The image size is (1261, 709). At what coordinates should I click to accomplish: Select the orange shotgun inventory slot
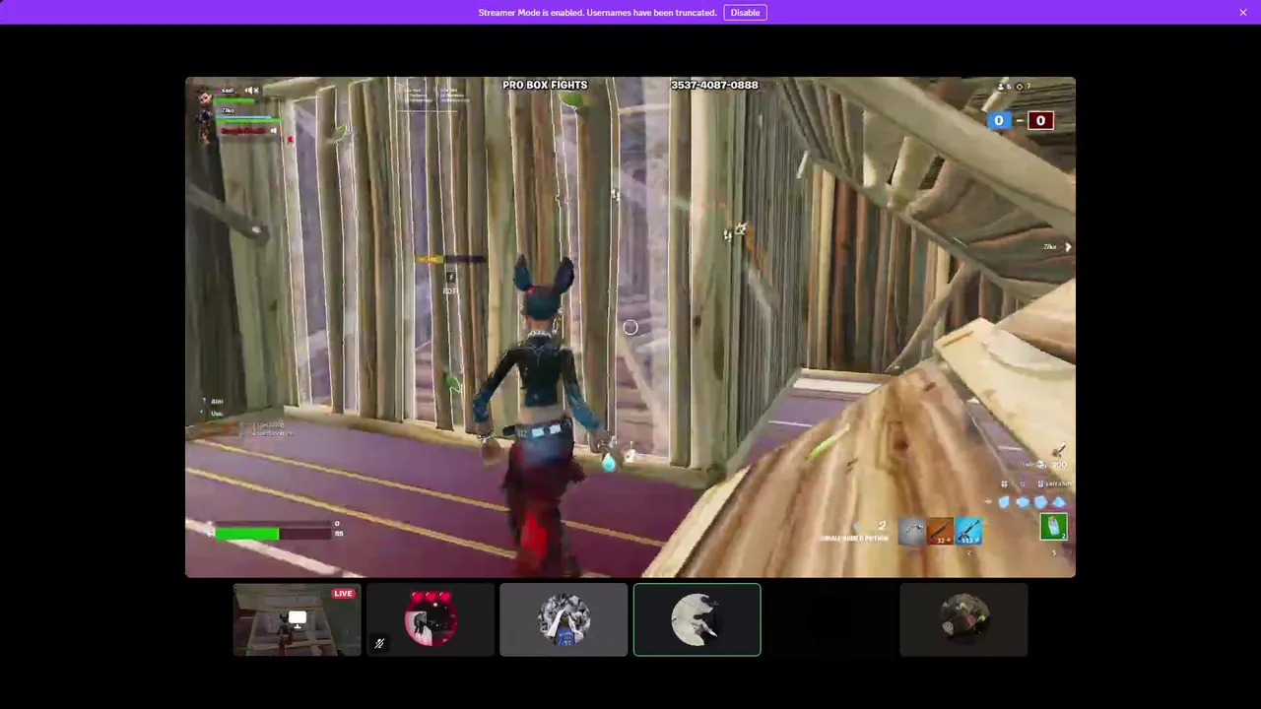click(940, 532)
